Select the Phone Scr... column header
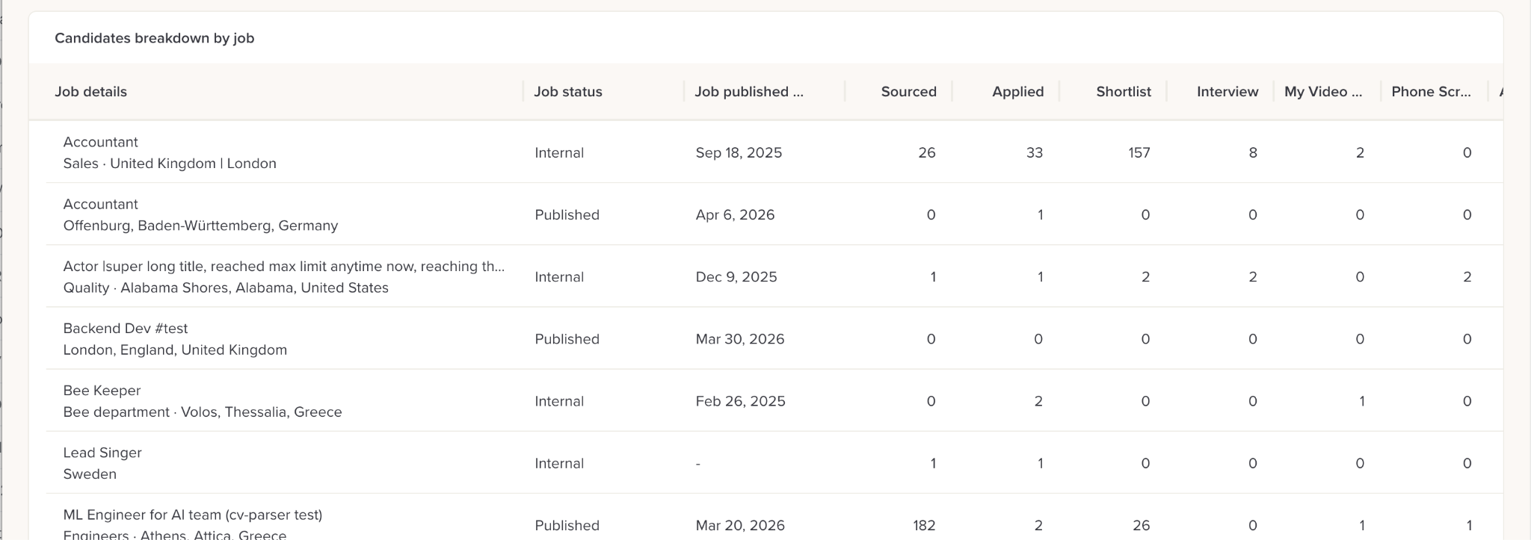Image resolution: width=1531 pixels, height=540 pixels. coord(1430,92)
